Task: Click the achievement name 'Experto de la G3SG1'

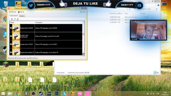Action: click(x=27, y=45)
